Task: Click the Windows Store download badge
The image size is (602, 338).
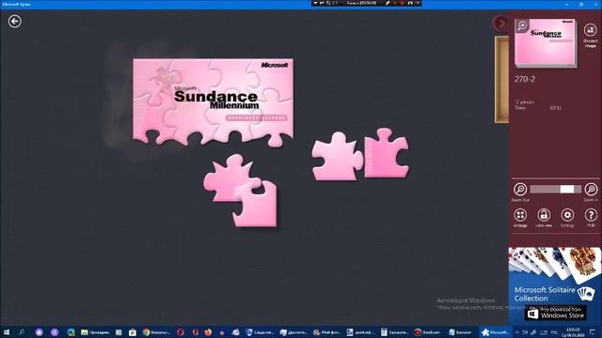Action: click(555, 313)
